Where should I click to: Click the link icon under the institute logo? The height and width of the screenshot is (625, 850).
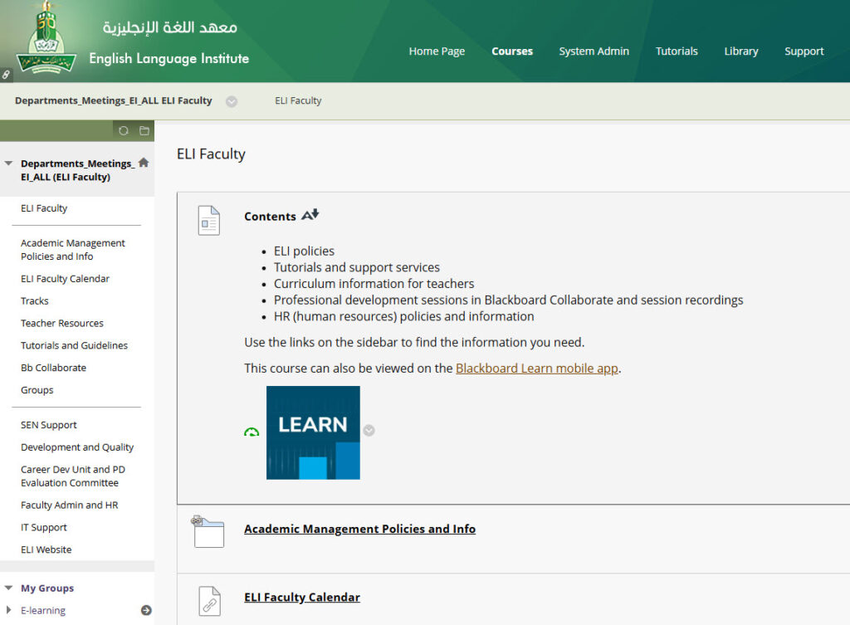6,75
